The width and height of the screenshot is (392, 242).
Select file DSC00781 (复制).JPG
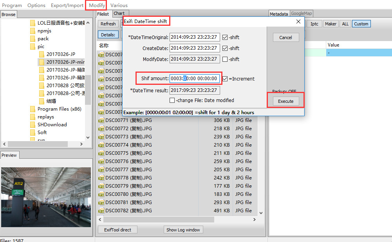[x=128, y=203]
